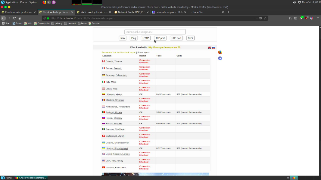Open the red extension icon with badge 2

click(307, 18)
